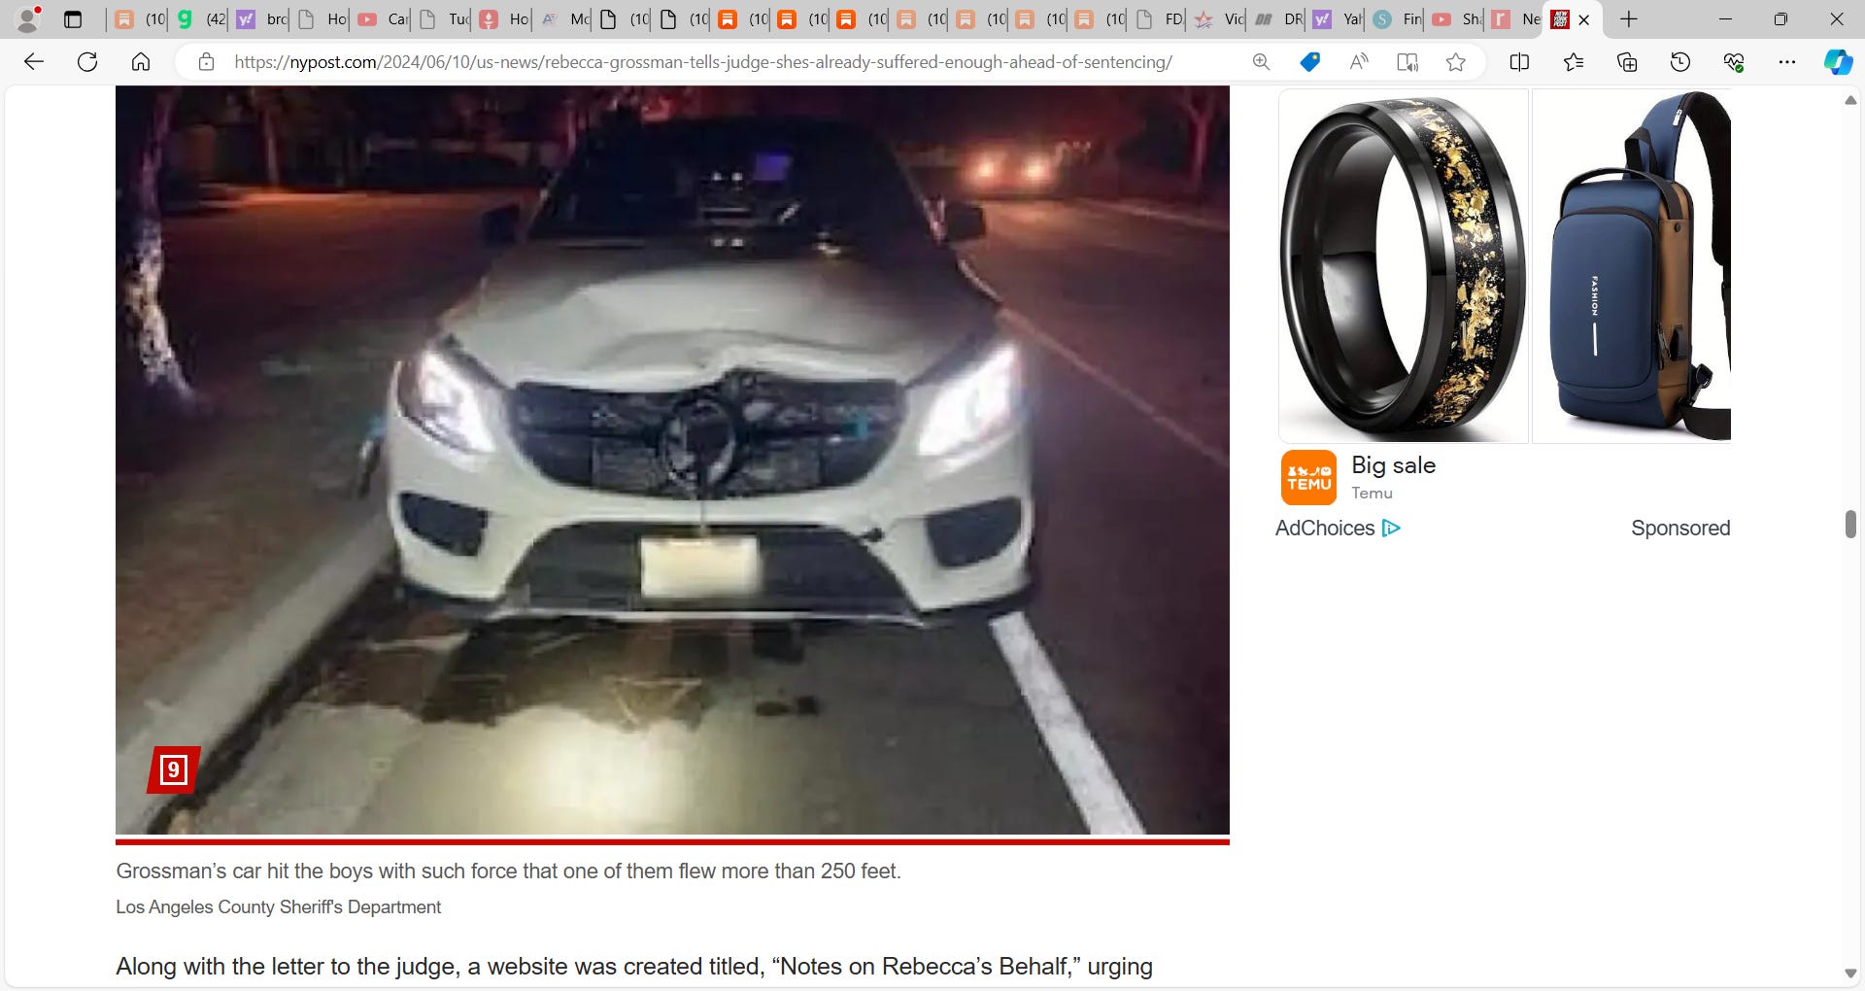Click the black gold ring ad image
Screen dimensions: 1865x991
pos(1404,266)
